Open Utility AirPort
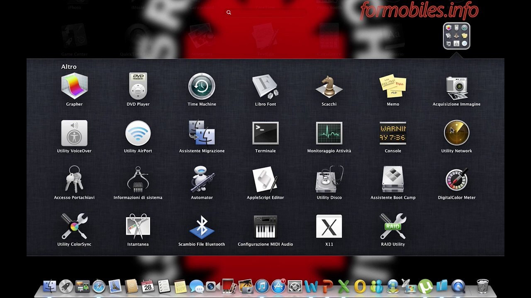This screenshot has width=531, height=298. (x=138, y=133)
